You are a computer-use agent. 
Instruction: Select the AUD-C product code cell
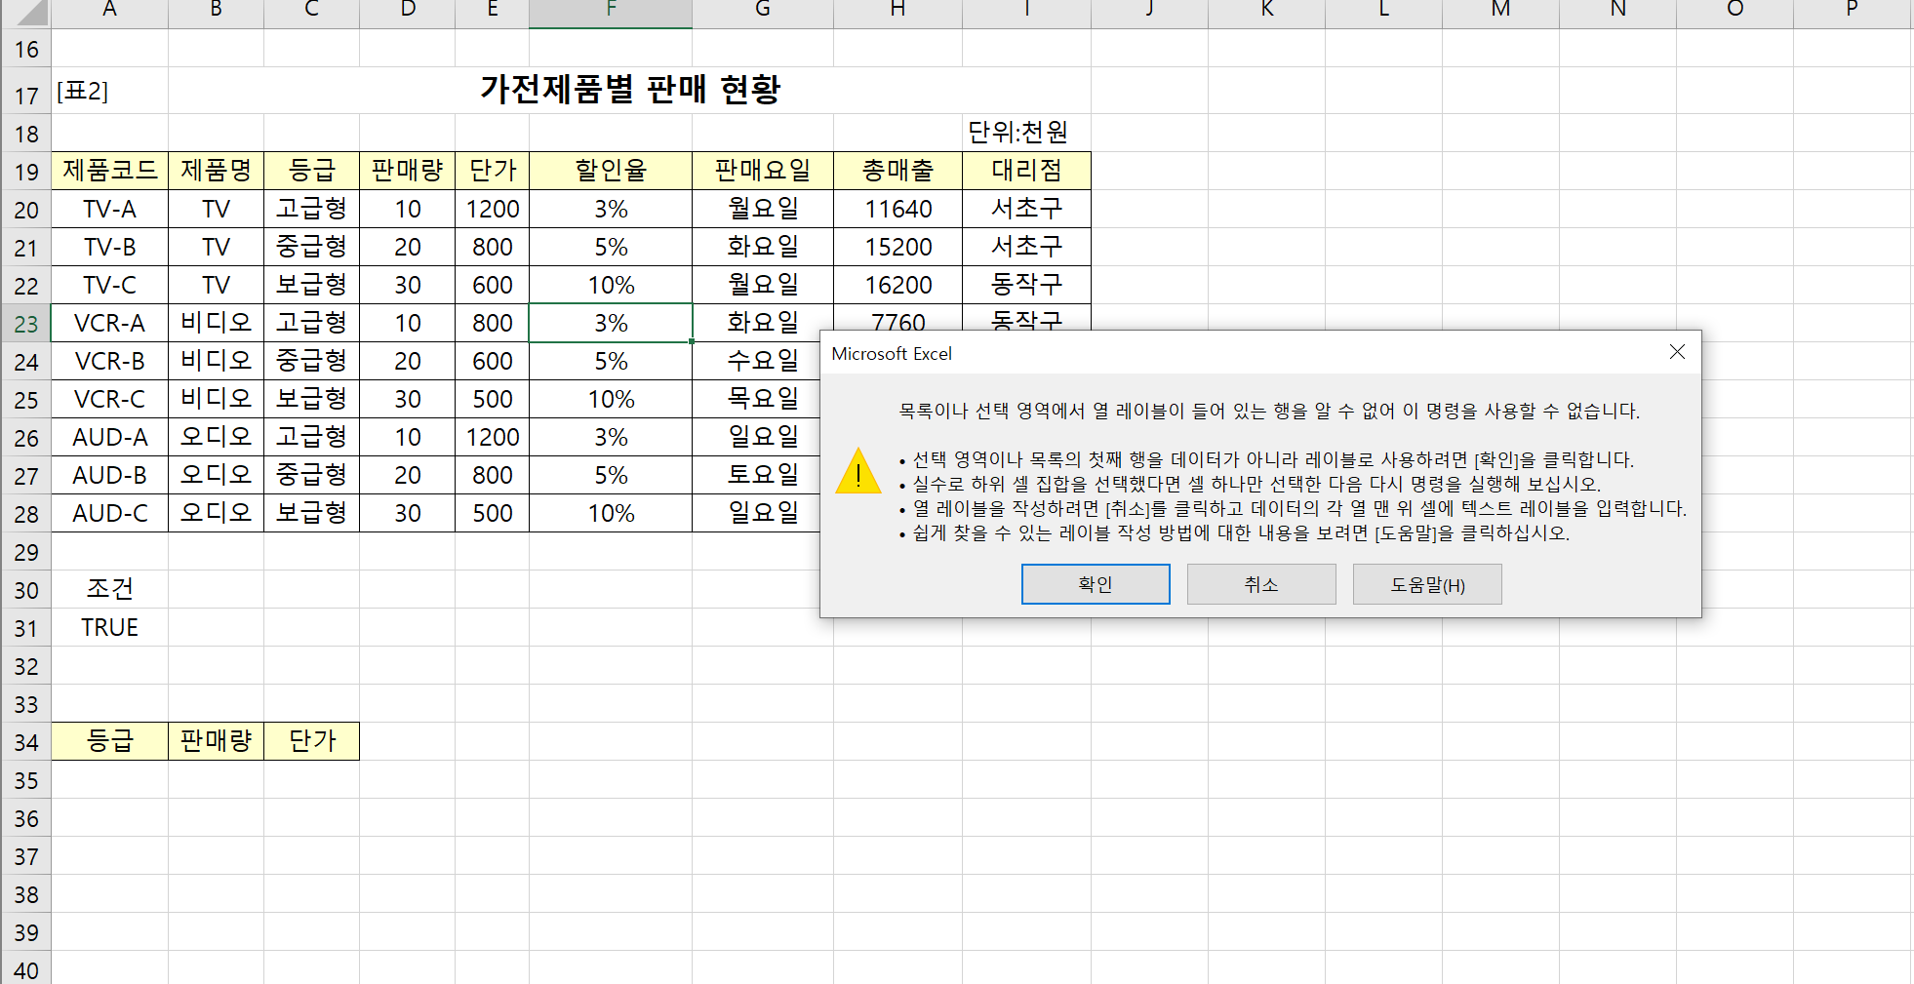[x=109, y=513]
